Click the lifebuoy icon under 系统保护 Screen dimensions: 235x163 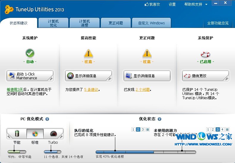205,54
